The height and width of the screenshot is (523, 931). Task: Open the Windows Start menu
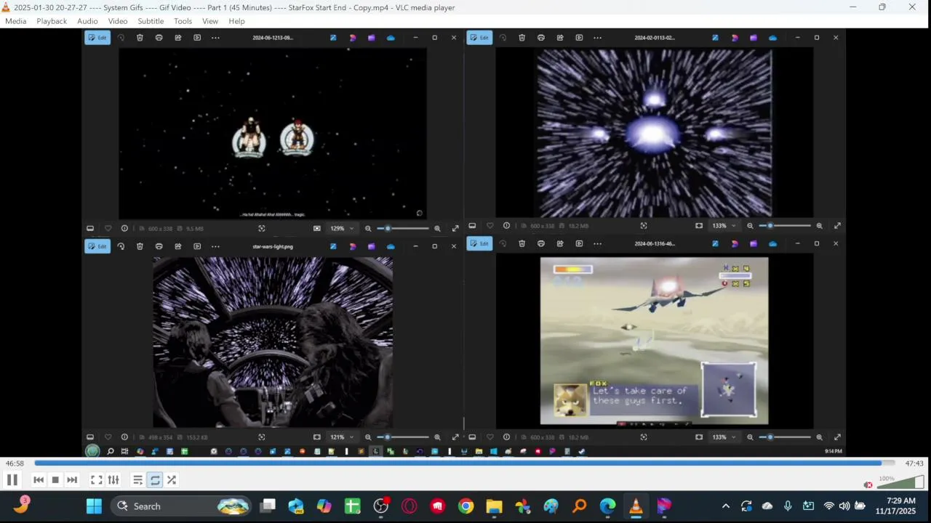pyautogui.click(x=95, y=506)
